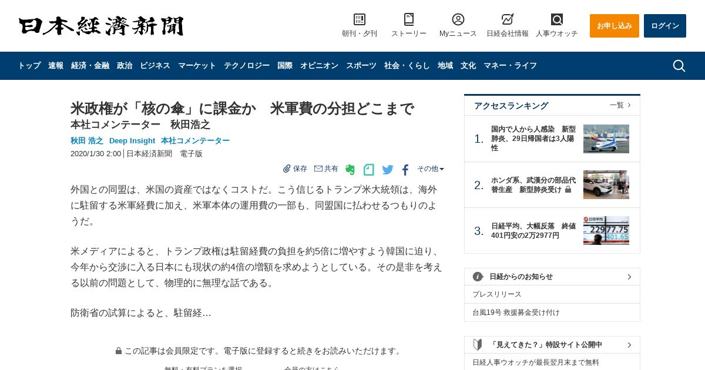Open the 朝刊・夕刊 newspaper icon
The height and width of the screenshot is (370, 705).
coord(360,19)
